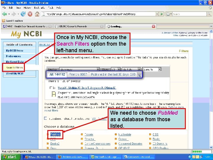Open the Bookmarks menu
This screenshot has width=213, height=160.
click(x=39, y=8)
